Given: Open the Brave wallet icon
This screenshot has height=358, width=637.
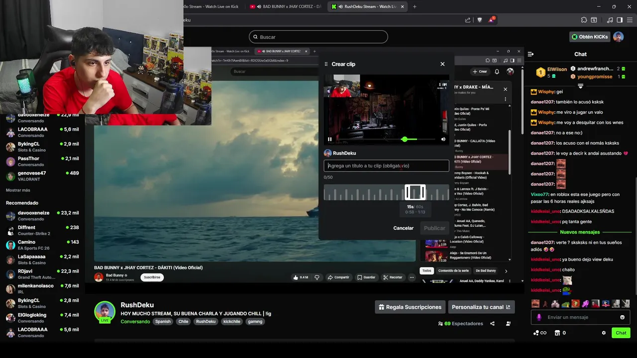Looking at the screenshot, I should pos(594,20).
